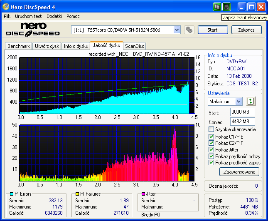Click PI Failures total 271610
Image resolution: width=268 pixels, height=221 pixels.
point(121,213)
